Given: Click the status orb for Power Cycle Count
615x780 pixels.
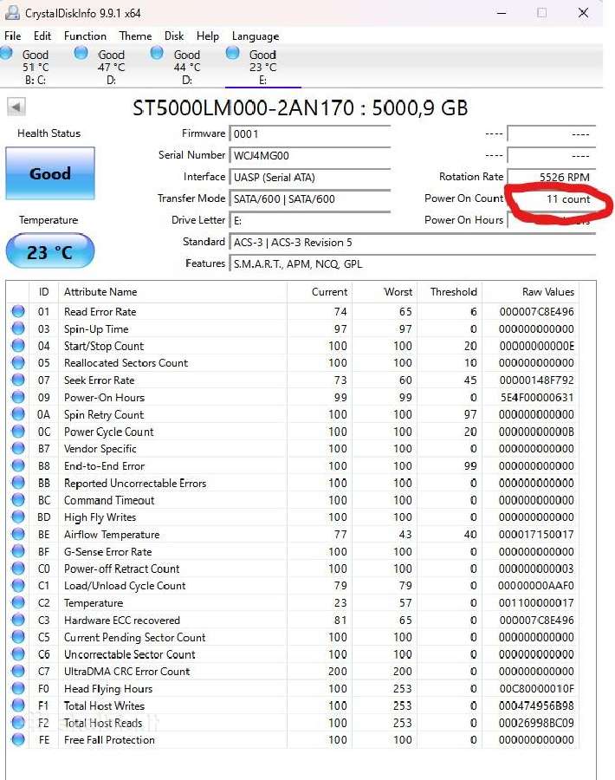Looking at the screenshot, I should coord(18,432).
